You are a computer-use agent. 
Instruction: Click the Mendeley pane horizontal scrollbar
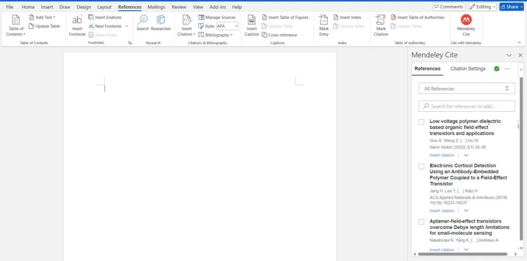tap(463, 254)
